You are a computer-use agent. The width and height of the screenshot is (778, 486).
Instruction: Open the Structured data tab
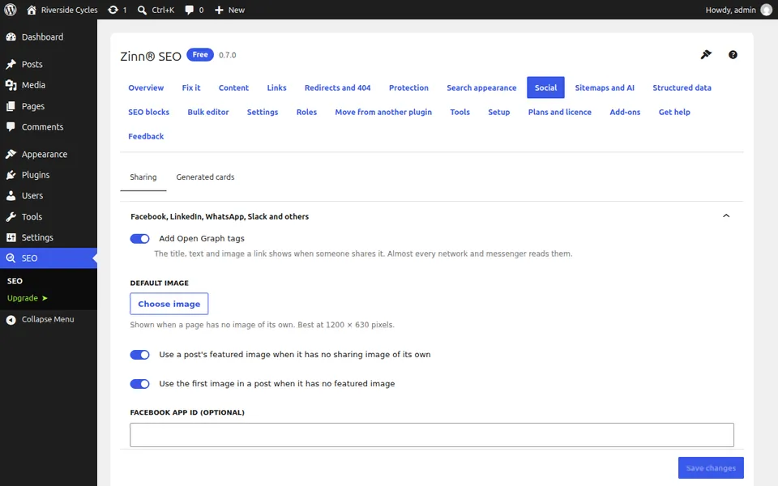point(682,87)
